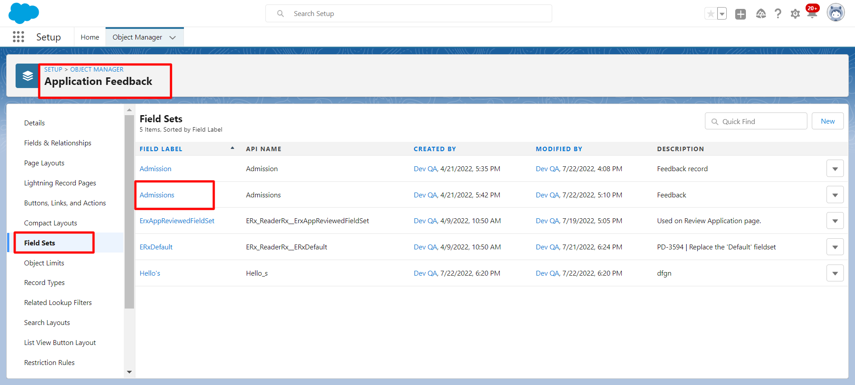Expand the Object Manager tab chevron
Screen dimensions: 855x385
(173, 37)
